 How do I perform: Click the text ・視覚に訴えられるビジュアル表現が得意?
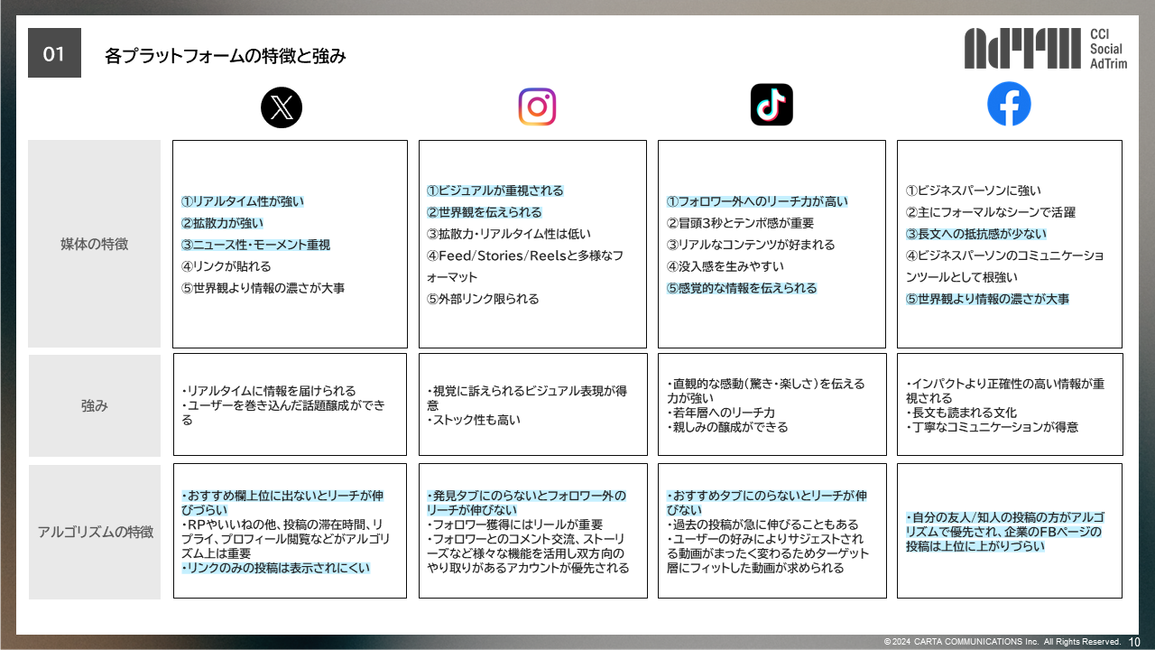point(529,398)
